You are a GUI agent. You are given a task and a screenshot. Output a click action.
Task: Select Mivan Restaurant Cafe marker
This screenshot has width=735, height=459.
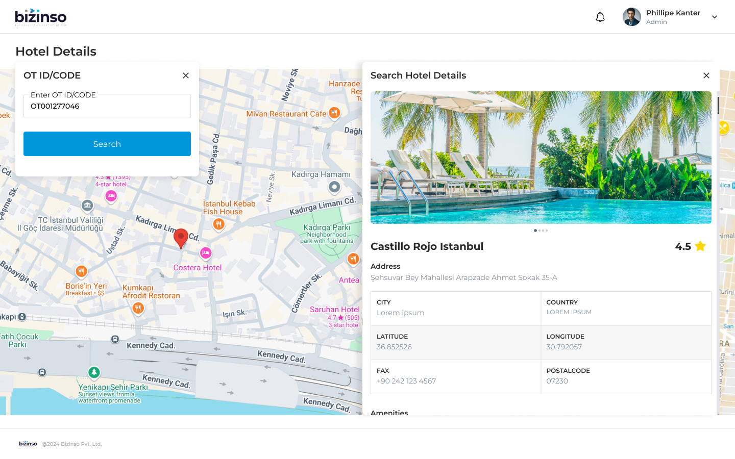coord(334,113)
